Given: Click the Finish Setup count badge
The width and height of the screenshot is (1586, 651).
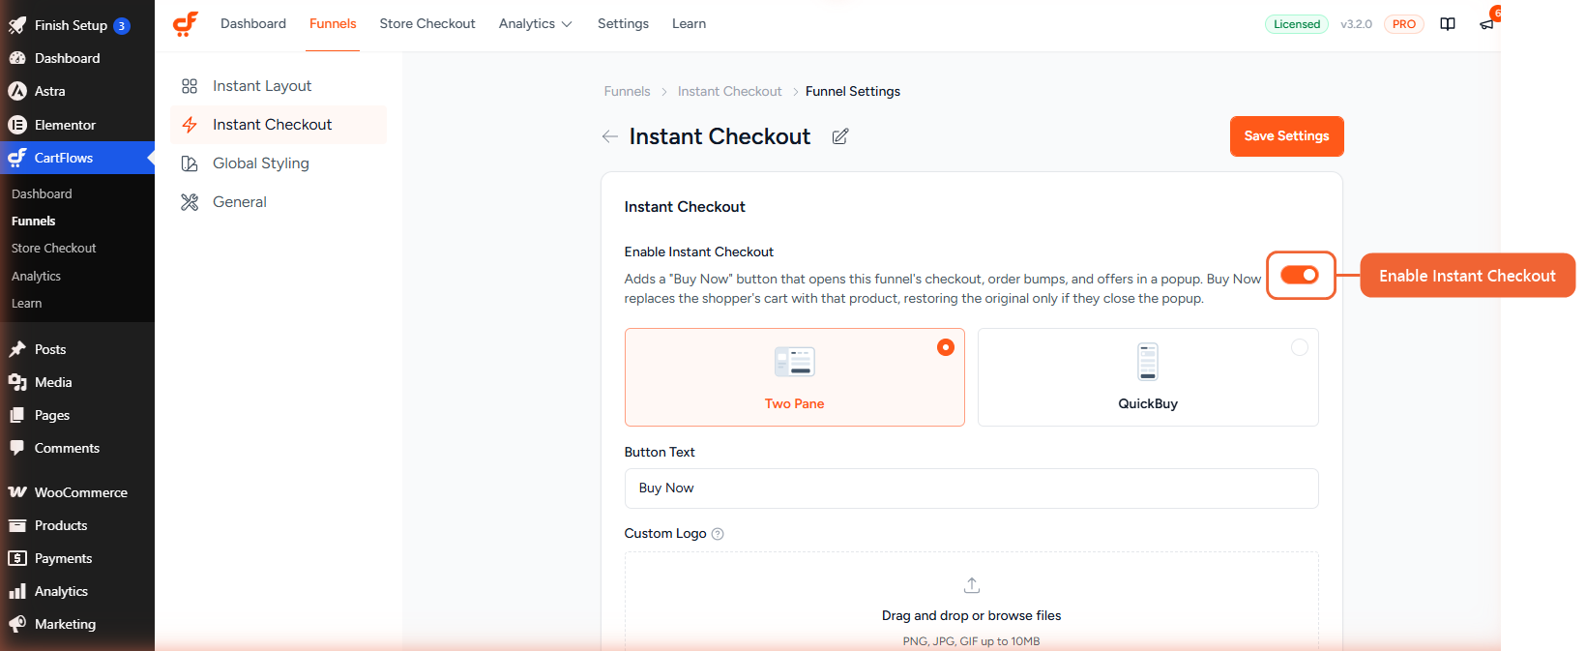Looking at the screenshot, I should click(122, 26).
